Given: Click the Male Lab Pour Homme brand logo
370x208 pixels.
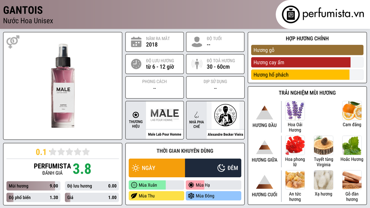Looking at the screenshot, I should coord(165,115).
